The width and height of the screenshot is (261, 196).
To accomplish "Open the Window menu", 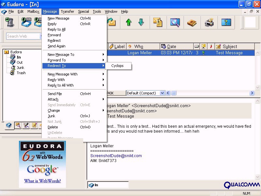I will [x=111, y=11].
